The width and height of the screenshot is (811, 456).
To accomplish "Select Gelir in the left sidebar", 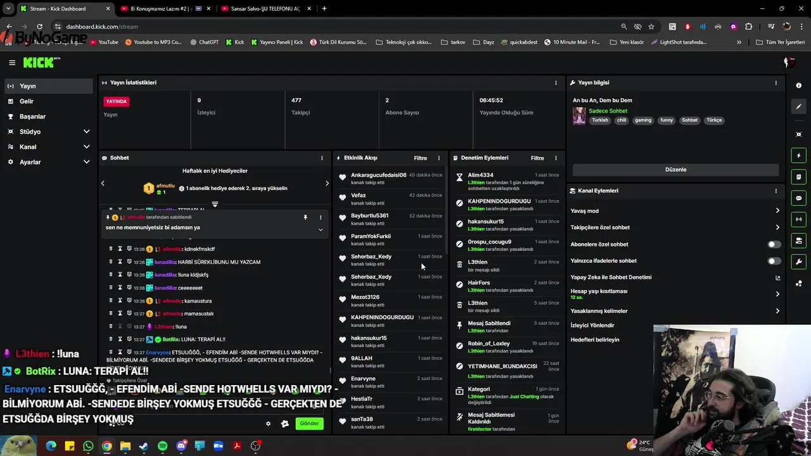I will pyautogui.click(x=48, y=101).
